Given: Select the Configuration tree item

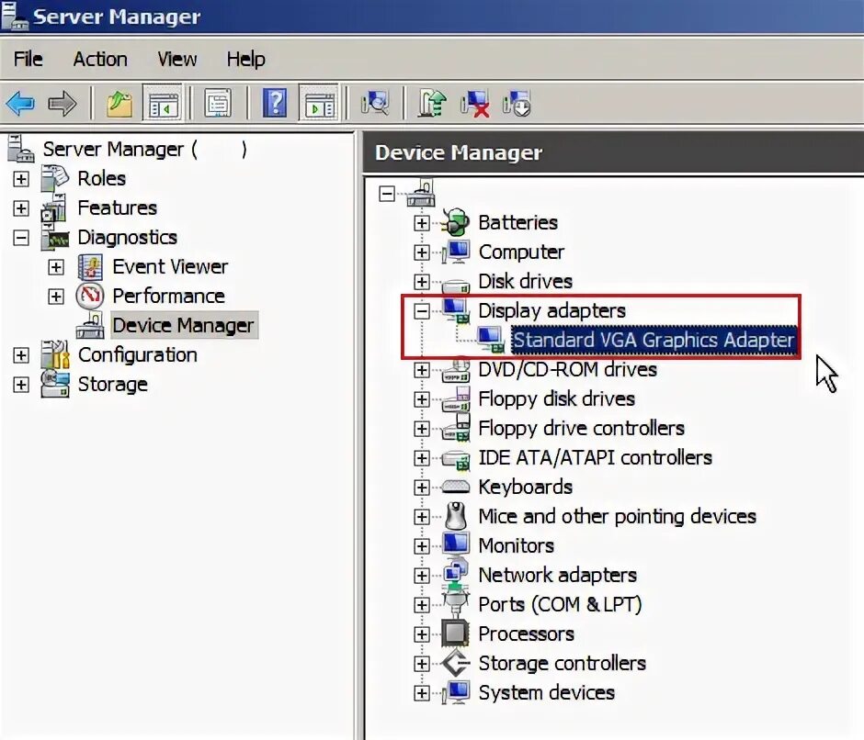Looking at the screenshot, I should tap(138, 355).
